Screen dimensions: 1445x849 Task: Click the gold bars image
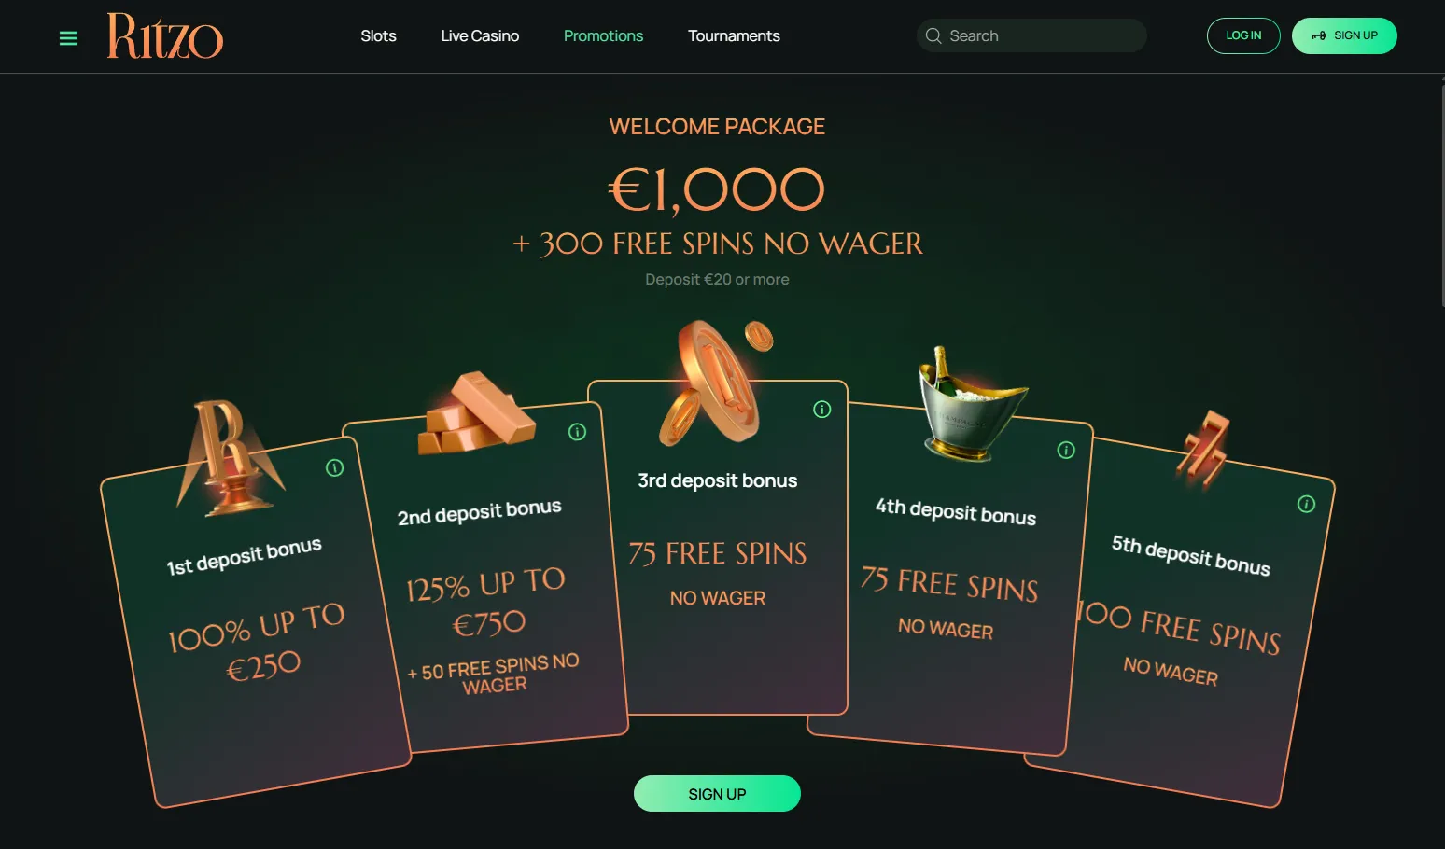point(477,413)
